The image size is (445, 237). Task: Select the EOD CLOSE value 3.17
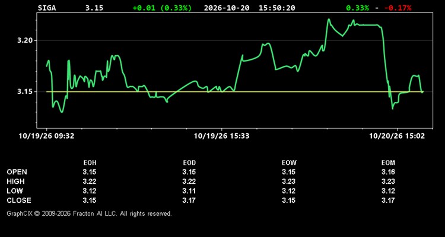tap(189, 200)
